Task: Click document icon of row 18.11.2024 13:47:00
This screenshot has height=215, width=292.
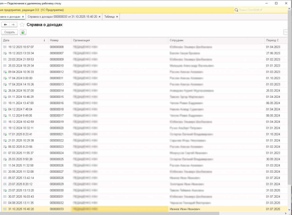Action: click(5, 103)
